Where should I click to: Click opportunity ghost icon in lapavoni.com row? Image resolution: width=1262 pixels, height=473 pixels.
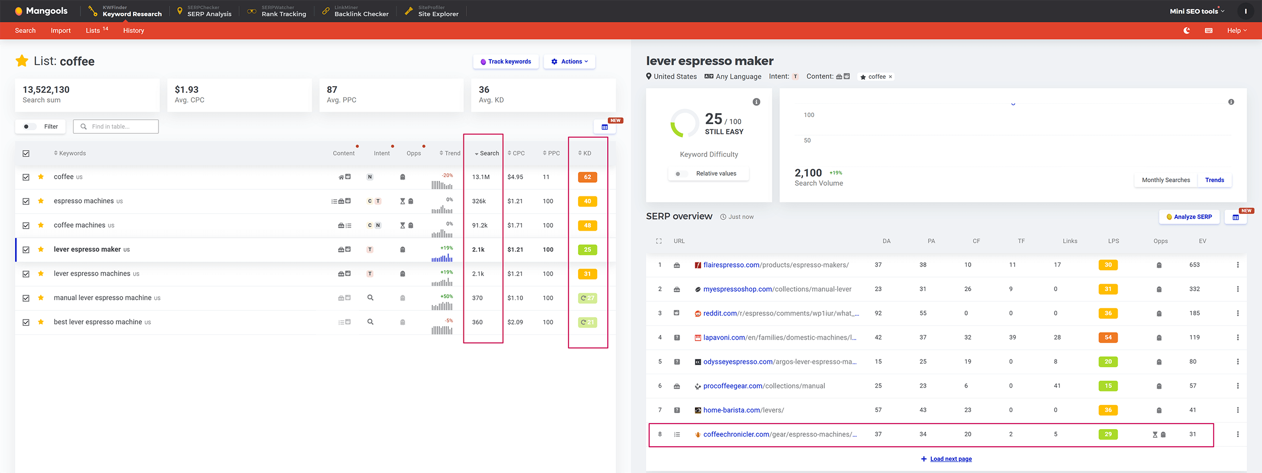(x=1159, y=338)
